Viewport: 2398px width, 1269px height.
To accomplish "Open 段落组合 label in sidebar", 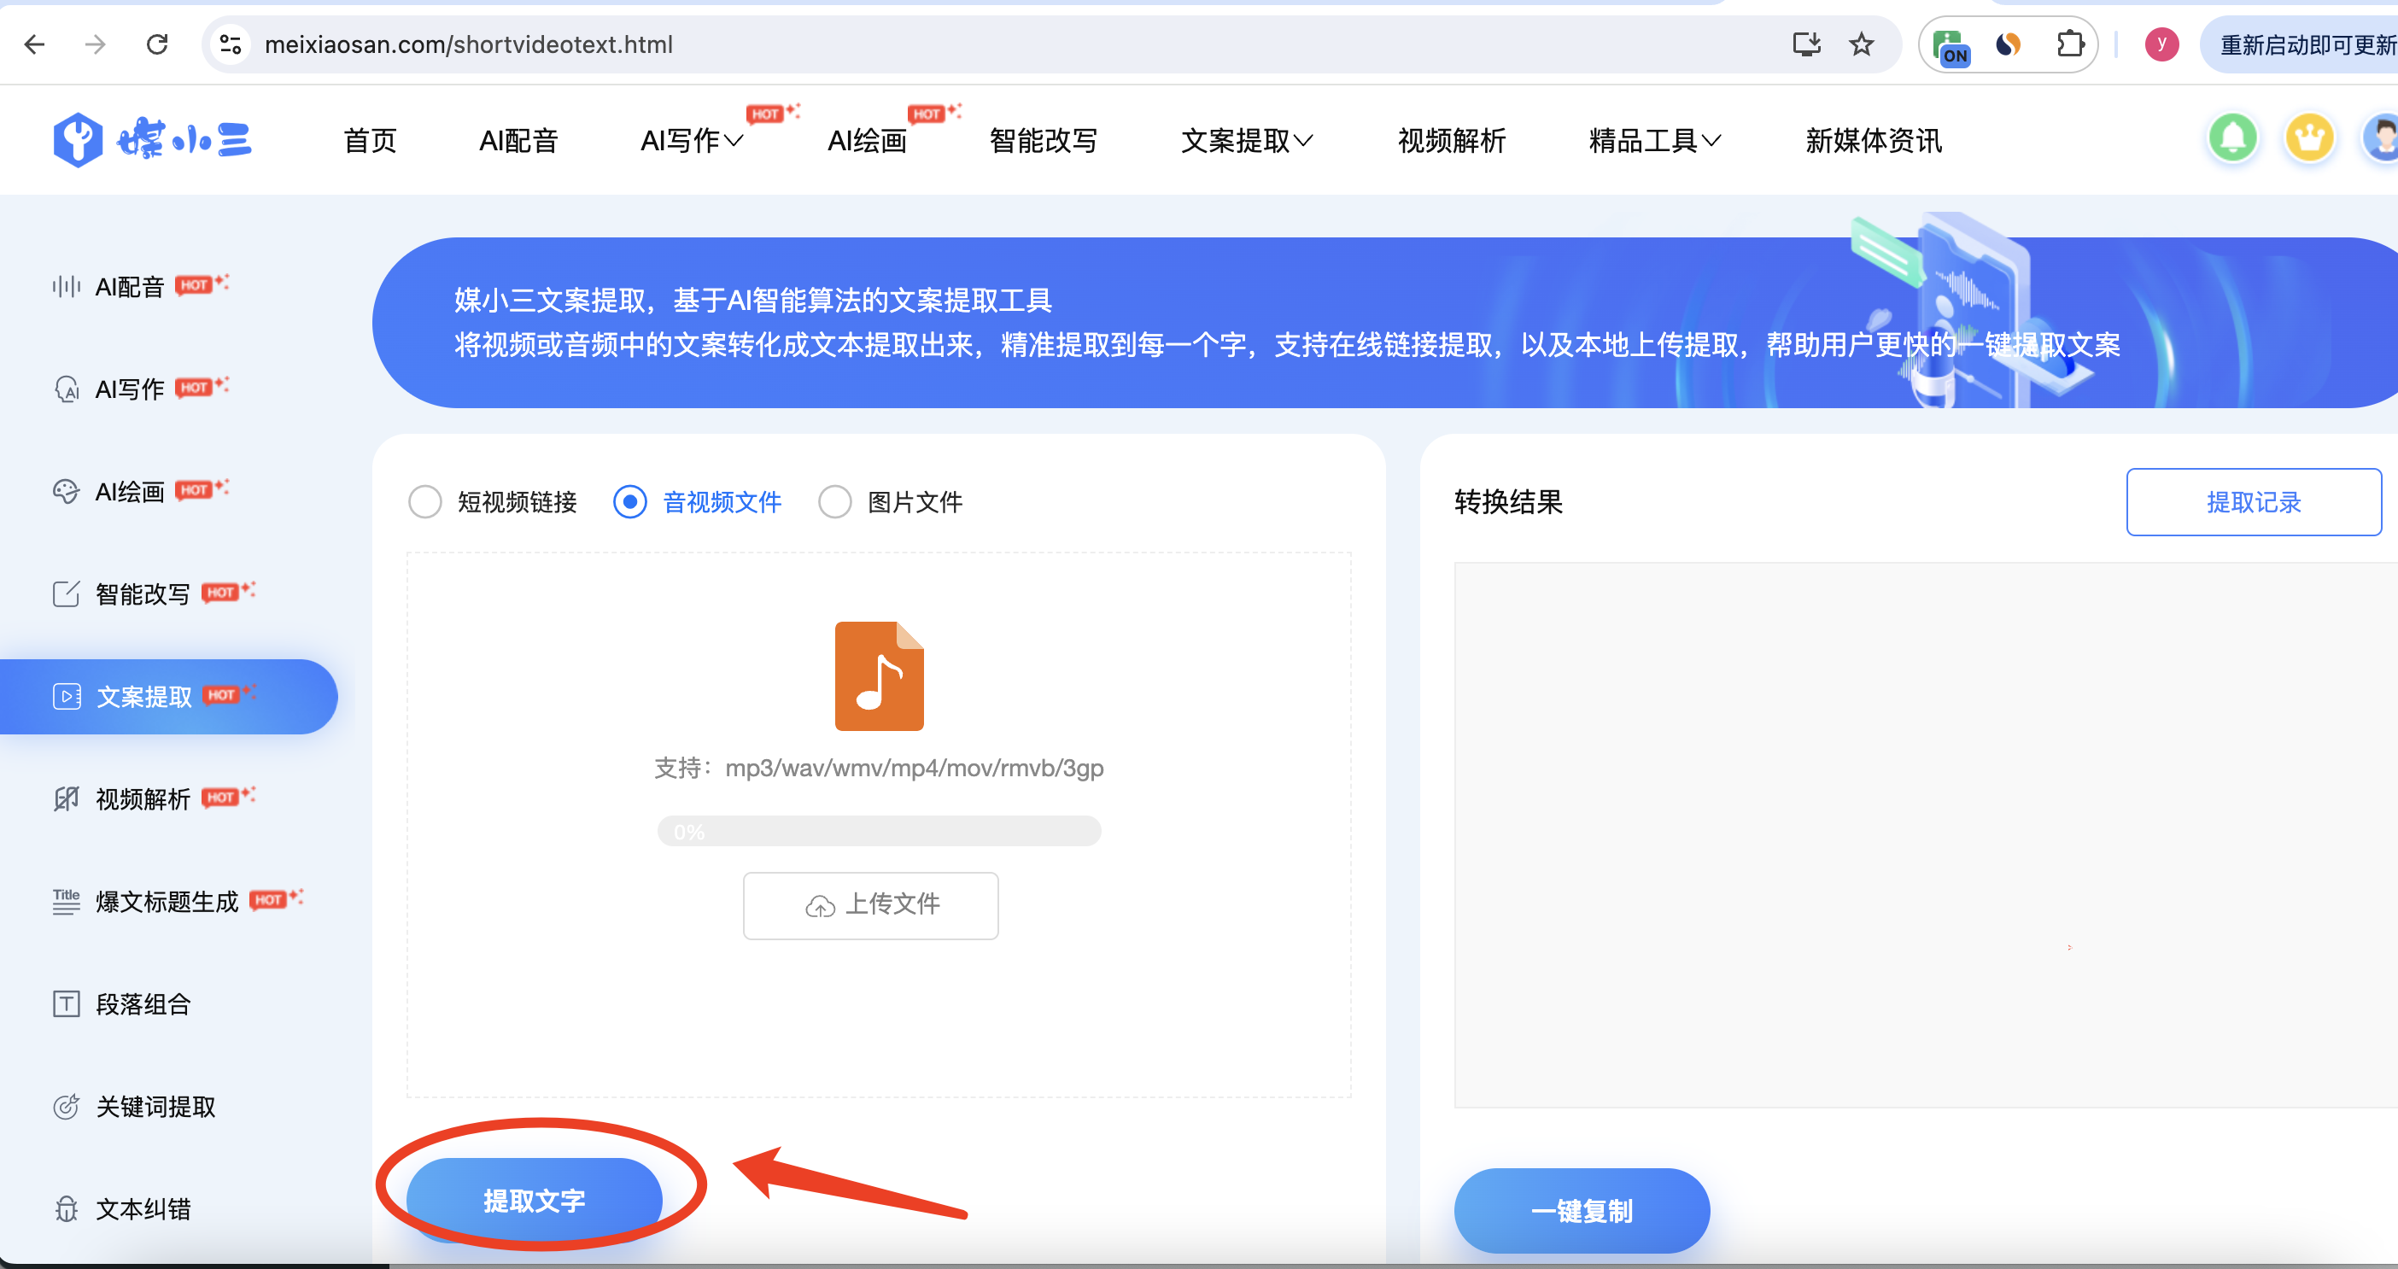I will [x=143, y=1003].
